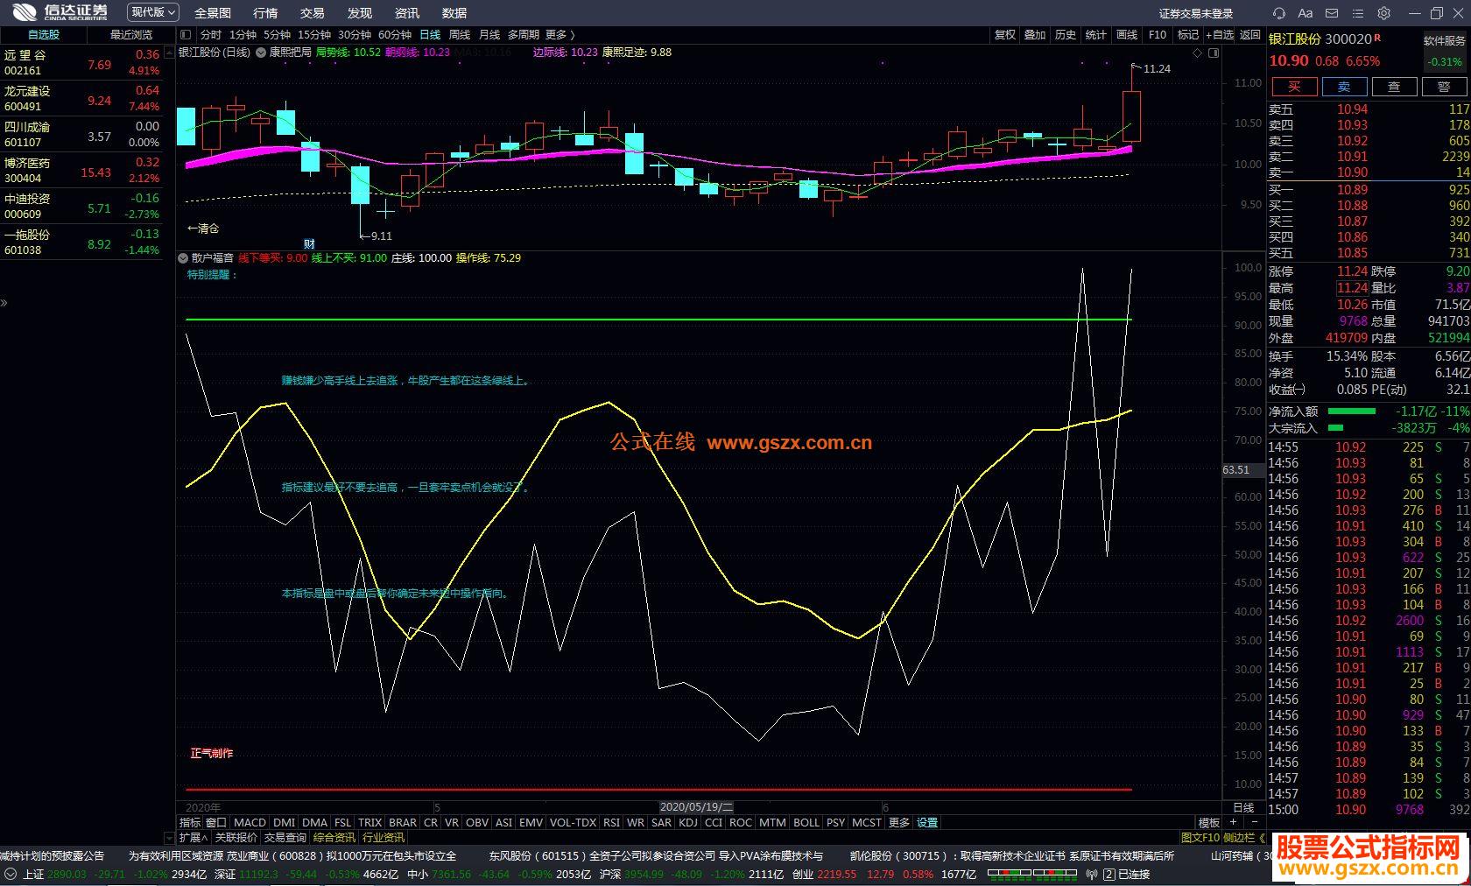Click the market breadth indicator bars in status bar
The height and width of the screenshot is (886, 1471).
tap(1031, 874)
